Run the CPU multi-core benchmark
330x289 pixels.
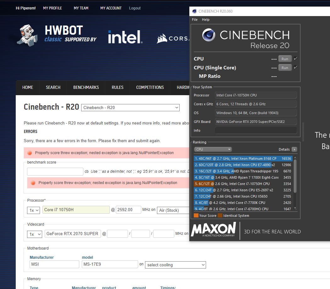285,59
